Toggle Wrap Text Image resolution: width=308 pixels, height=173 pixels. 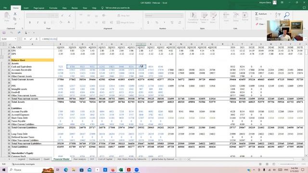124,15
